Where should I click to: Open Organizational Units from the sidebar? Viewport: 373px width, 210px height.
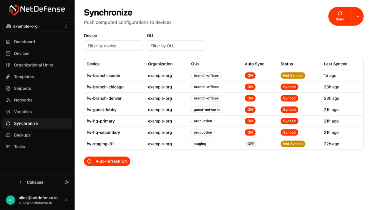33,65
